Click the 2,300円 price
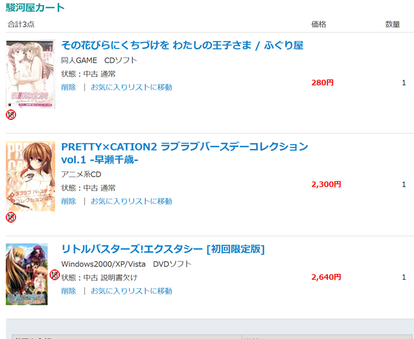Screen dimensions: 414x339 326,184
